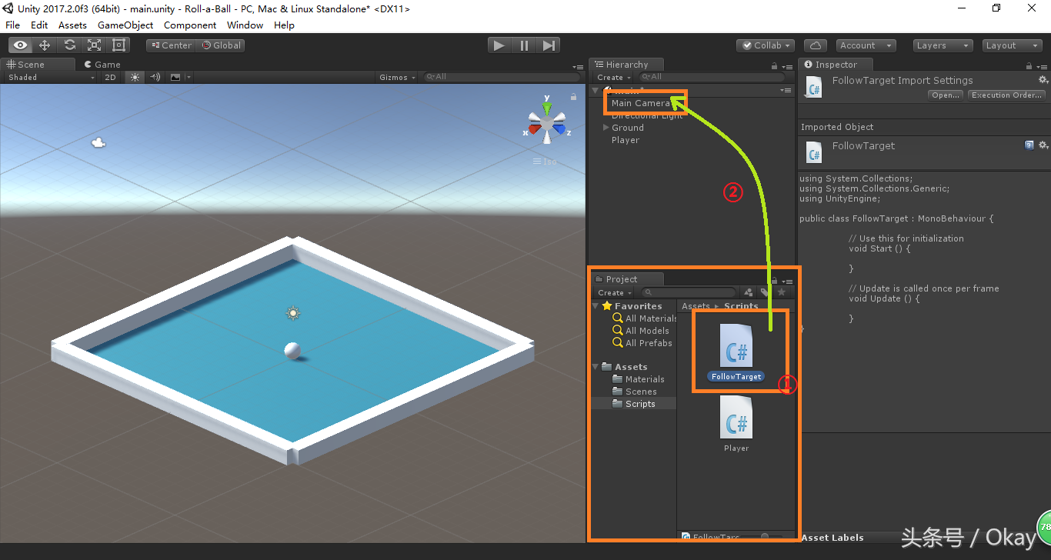Toggle pivot mode Center button

click(171, 45)
